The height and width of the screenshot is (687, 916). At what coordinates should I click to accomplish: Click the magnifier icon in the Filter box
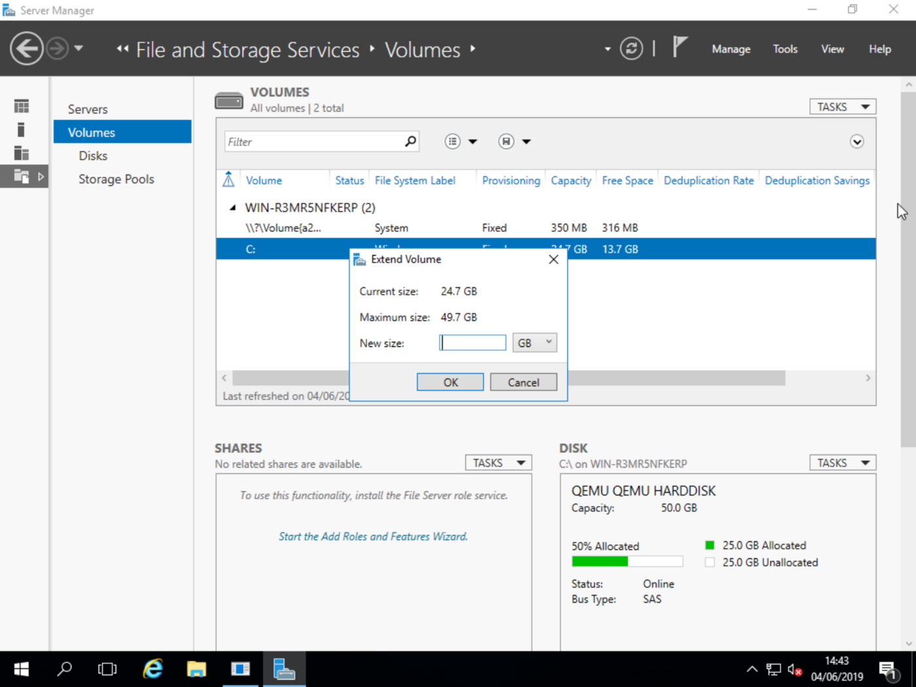coord(410,141)
